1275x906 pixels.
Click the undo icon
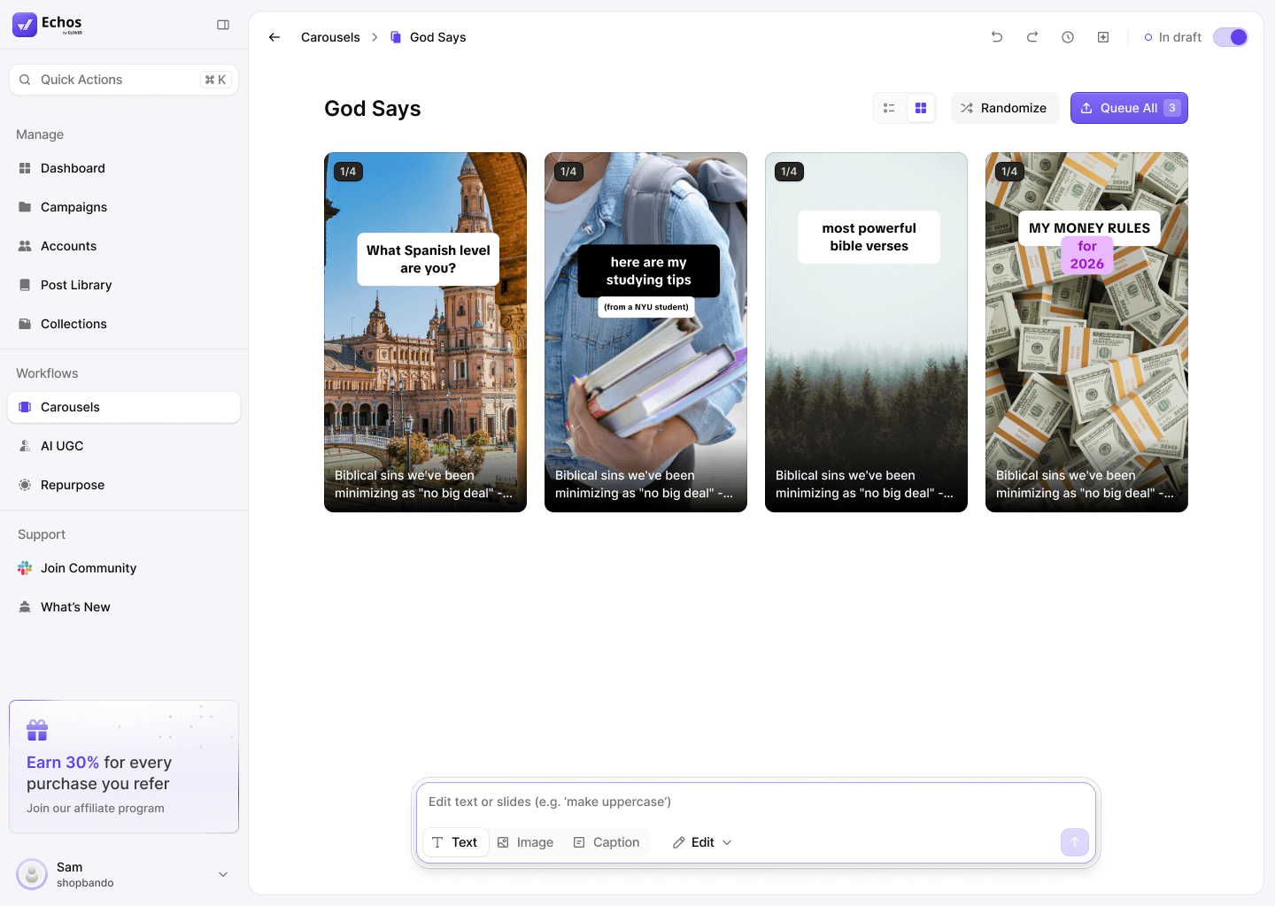click(997, 37)
